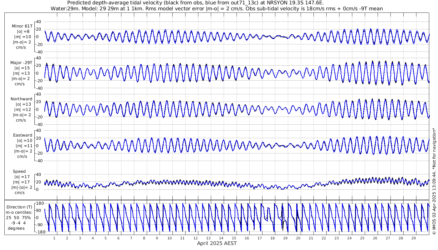Click the "Water:29m. Model: 29 29m" subtitle line
438x250 pixels.
[217, 8]
